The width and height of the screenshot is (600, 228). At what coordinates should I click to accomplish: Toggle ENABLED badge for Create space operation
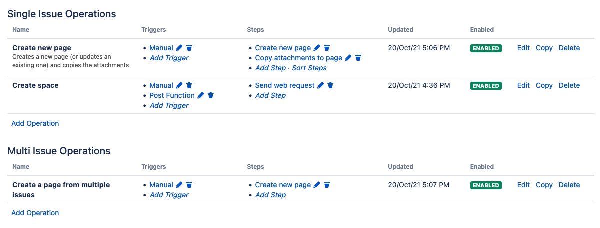pos(486,86)
